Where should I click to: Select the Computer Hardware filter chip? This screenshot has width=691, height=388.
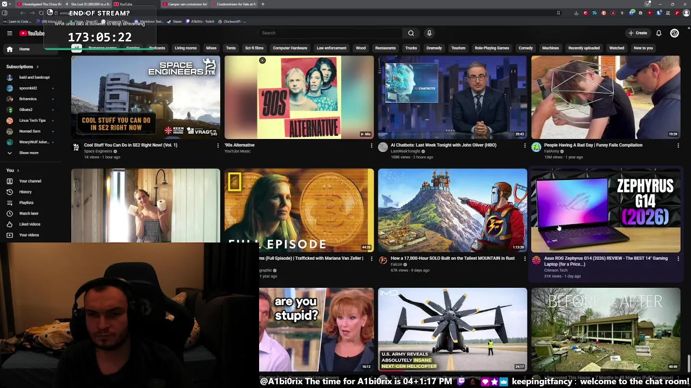coord(290,48)
